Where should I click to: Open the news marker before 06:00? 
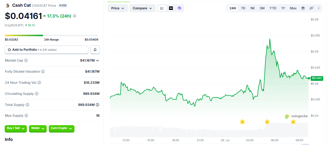coord(267,122)
